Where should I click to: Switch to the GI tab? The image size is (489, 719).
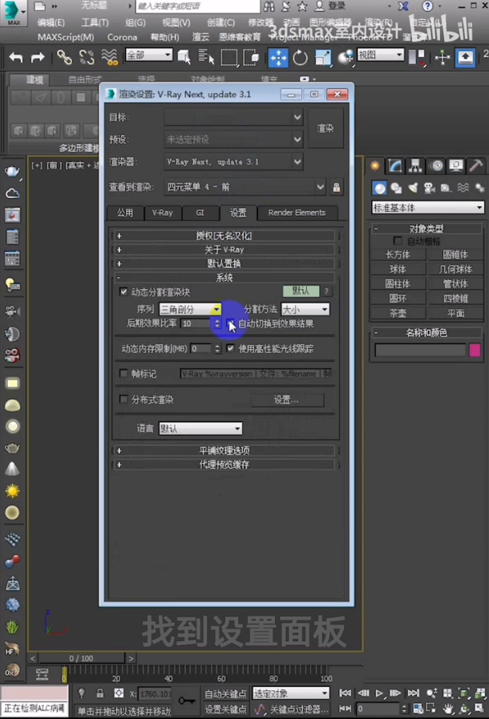[x=200, y=213]
